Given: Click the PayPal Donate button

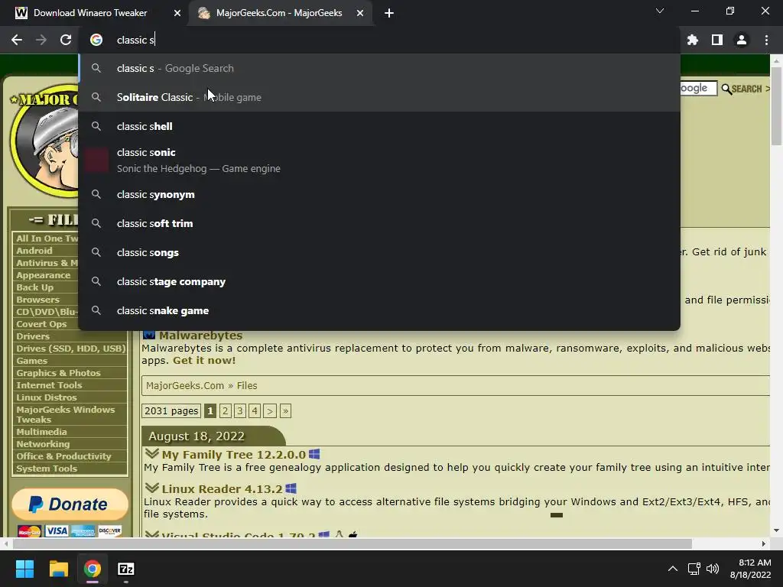Looking at the screenshot, I should pos(70,504).
